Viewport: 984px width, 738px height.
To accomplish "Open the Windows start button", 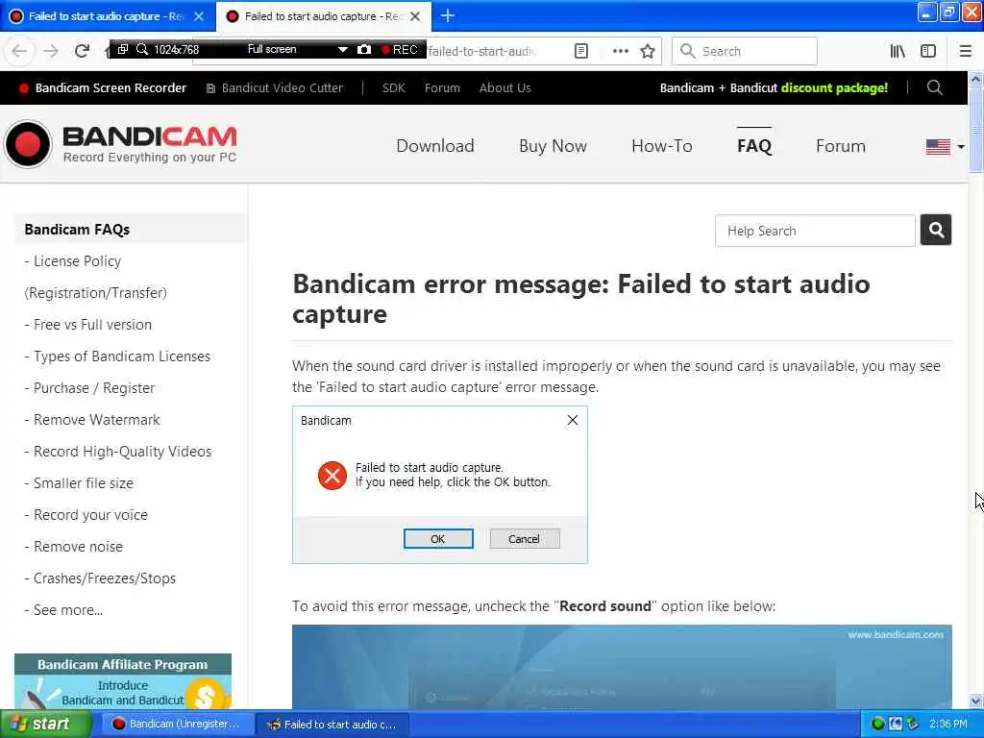I will [x=45, y=725].
